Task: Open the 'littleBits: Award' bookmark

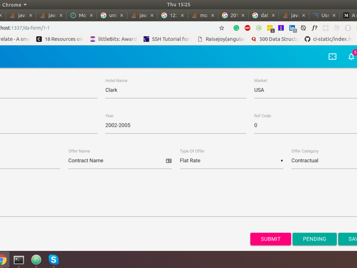Action: [x=114, y=39]
